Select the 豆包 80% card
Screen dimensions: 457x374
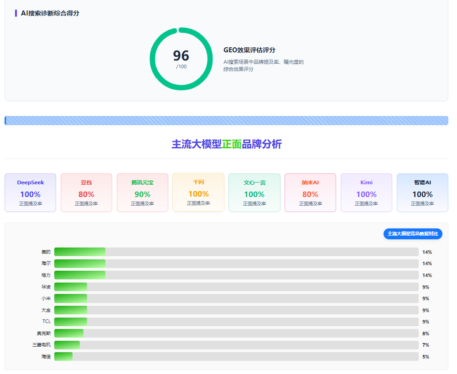86,192
